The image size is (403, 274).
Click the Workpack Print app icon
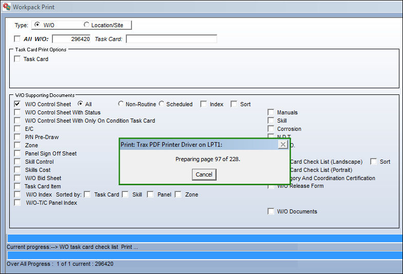[x=7, y=7]
